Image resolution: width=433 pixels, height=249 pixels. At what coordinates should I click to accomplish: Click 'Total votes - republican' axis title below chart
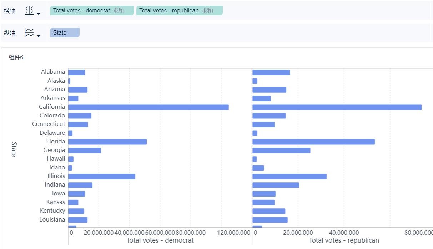pyautogui.click(x=344, y=240)
